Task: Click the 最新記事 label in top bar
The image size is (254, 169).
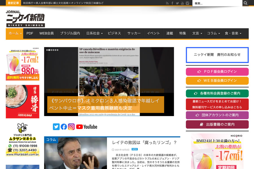Action: point(13,3)
